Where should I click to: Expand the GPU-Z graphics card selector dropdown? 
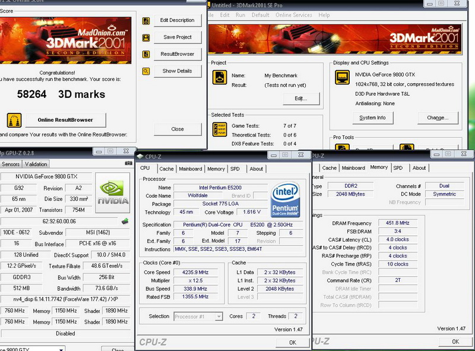(x=61, y=349)
